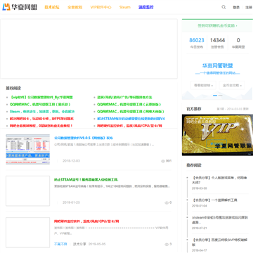Click the 注册 register link
The image size is (253, 253).
click(x=249, y=8)
